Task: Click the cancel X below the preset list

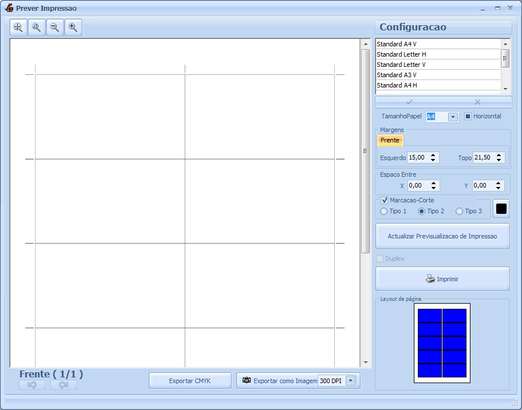Action: click(x=477, y=102)
